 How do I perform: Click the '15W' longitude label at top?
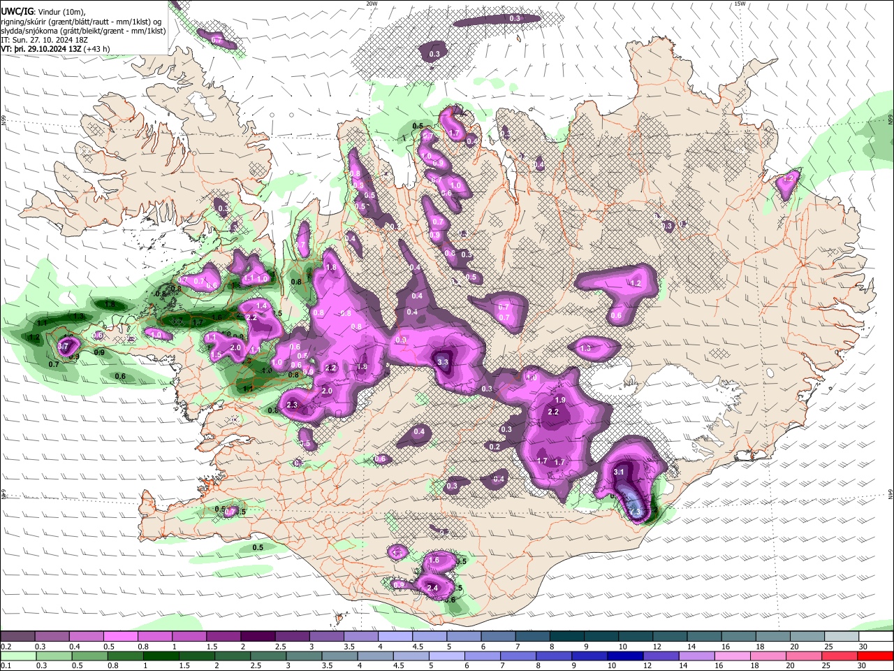739,3
